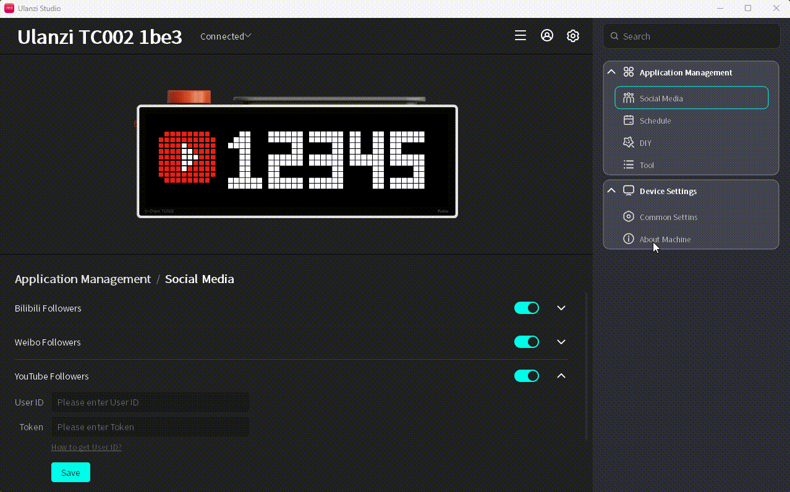Screen dimensions: 790x492
Task: Click the Search input box
Action: [692, 36]
